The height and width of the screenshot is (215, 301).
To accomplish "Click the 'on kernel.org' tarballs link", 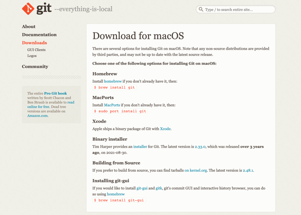I will pyautogui.click(x=196, y=170).
